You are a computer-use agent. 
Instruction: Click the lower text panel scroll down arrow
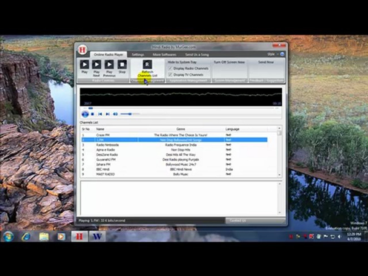coord(279,212)
